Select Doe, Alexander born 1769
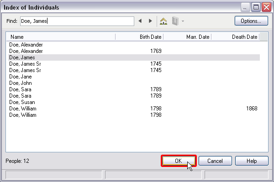This screenshot has width=274, height=182. pos(134,51)
